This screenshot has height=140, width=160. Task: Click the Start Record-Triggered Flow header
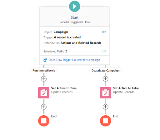tap(75, 20)
